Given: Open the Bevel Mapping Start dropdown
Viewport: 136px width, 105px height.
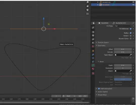Looking at the screenshot, I should [123, 82].
